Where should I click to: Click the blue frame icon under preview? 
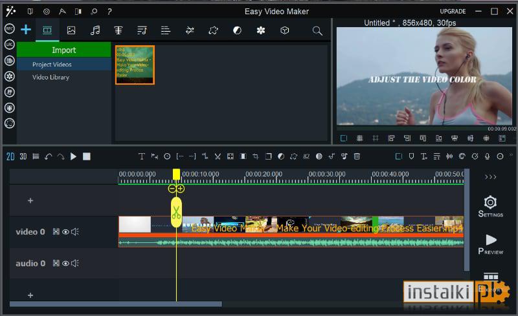point(344,138)
